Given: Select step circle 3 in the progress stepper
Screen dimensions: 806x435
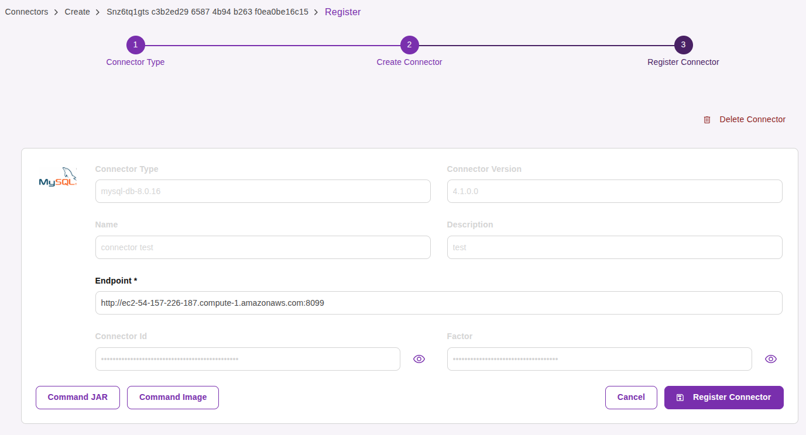Looking at the screenshot, I should coord(682,44).
